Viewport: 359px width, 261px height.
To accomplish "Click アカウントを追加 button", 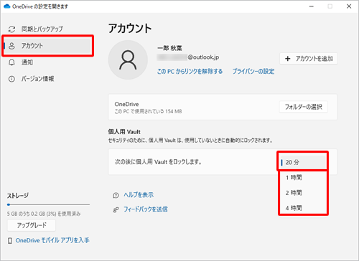I will (x=309, y=59).
